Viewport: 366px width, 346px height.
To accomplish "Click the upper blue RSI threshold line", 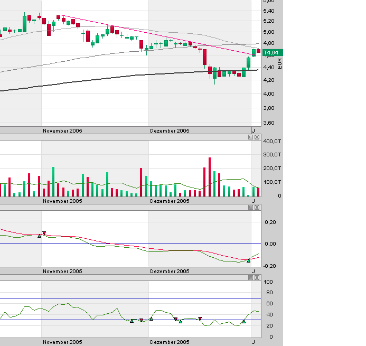I will point(131,298).
